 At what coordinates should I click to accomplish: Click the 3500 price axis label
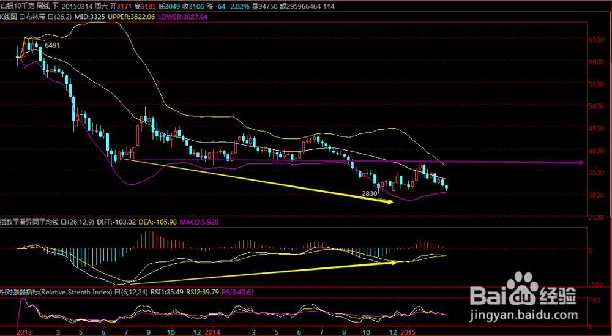click(x=597, y=173)
